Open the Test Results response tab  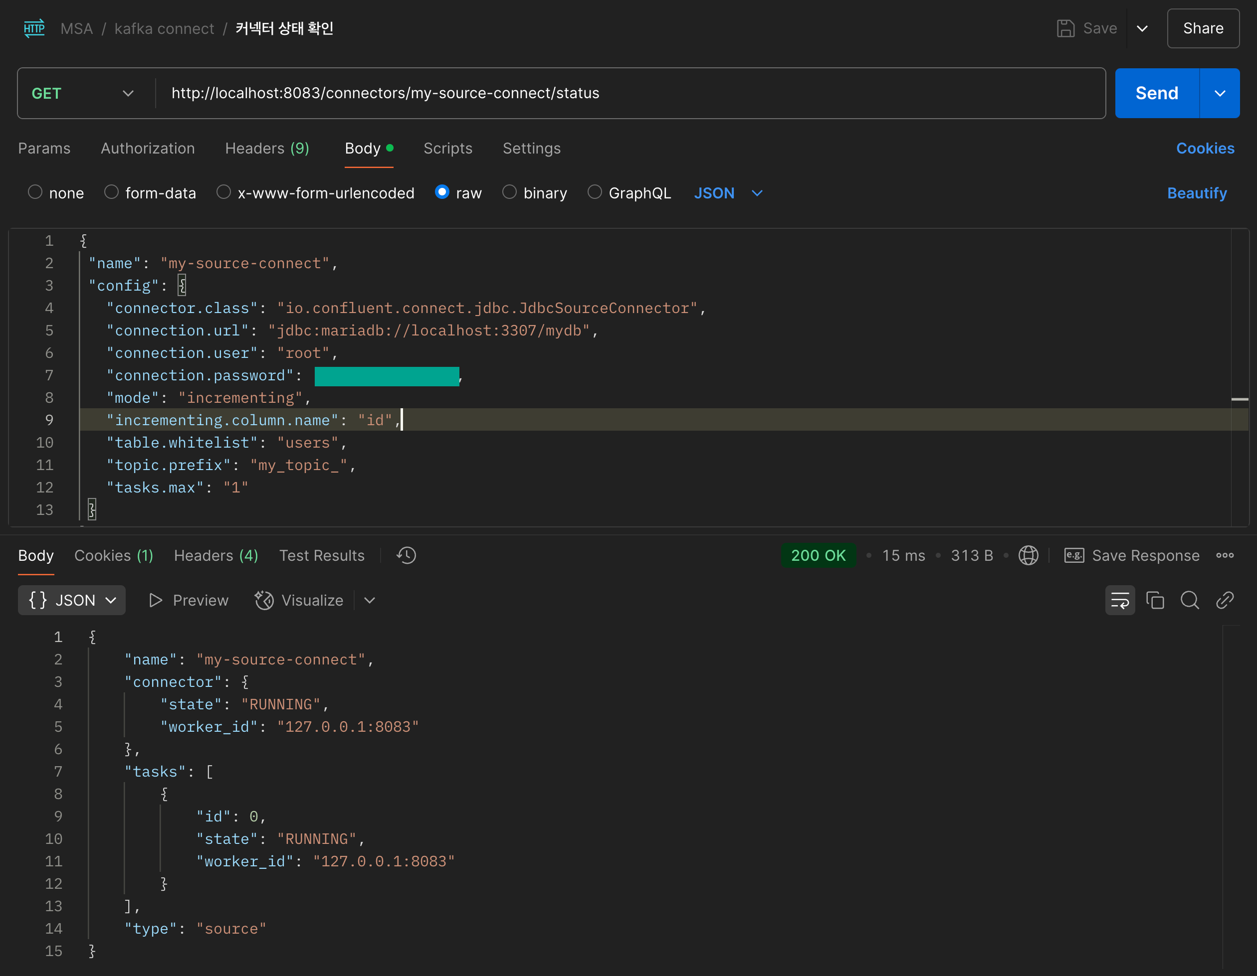click(x=322, y=555)
